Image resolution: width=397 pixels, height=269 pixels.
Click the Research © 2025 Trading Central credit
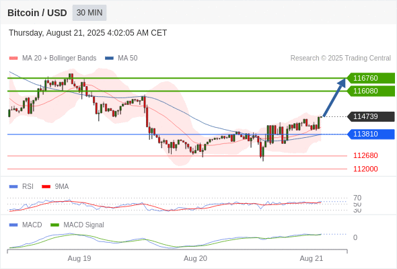tap(340, 59)
